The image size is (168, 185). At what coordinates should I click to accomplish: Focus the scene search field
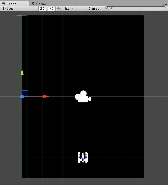coord(136,8)
